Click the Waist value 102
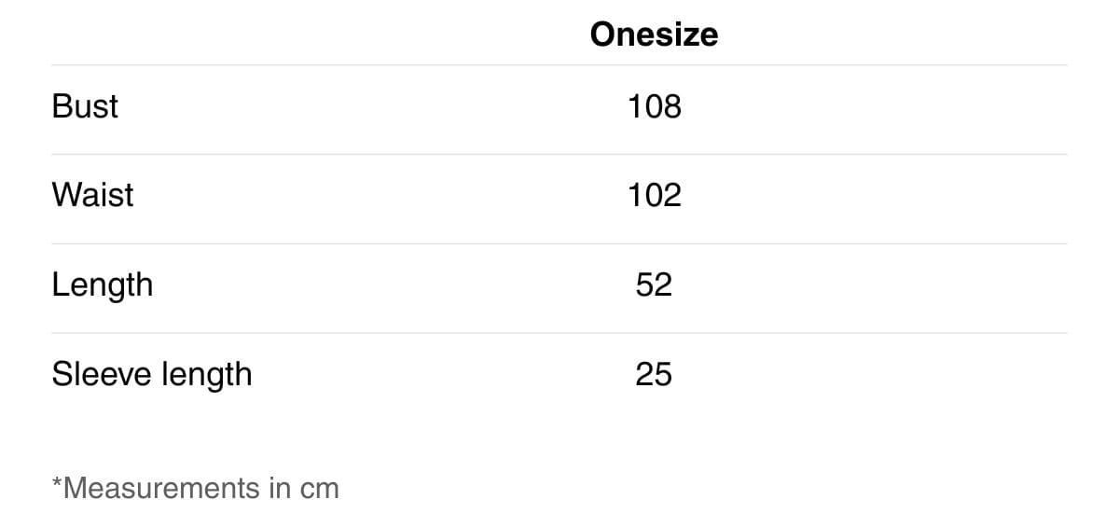 [655, 195]
